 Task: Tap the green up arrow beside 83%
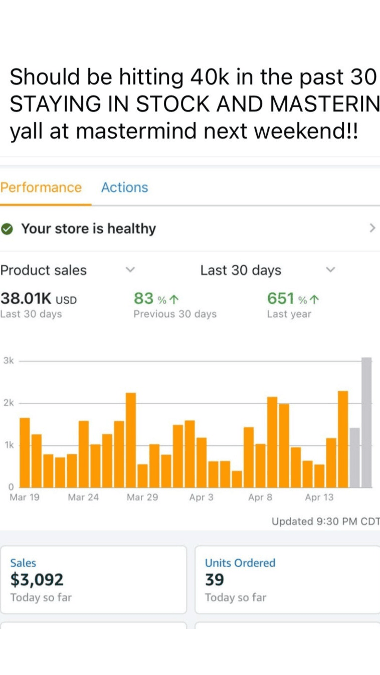174,300
